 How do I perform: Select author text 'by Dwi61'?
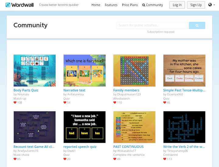point(69,151)
